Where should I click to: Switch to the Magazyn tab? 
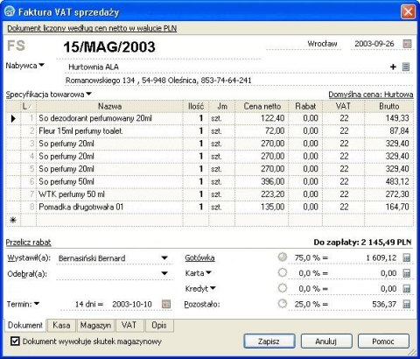[x=95, y=326]
